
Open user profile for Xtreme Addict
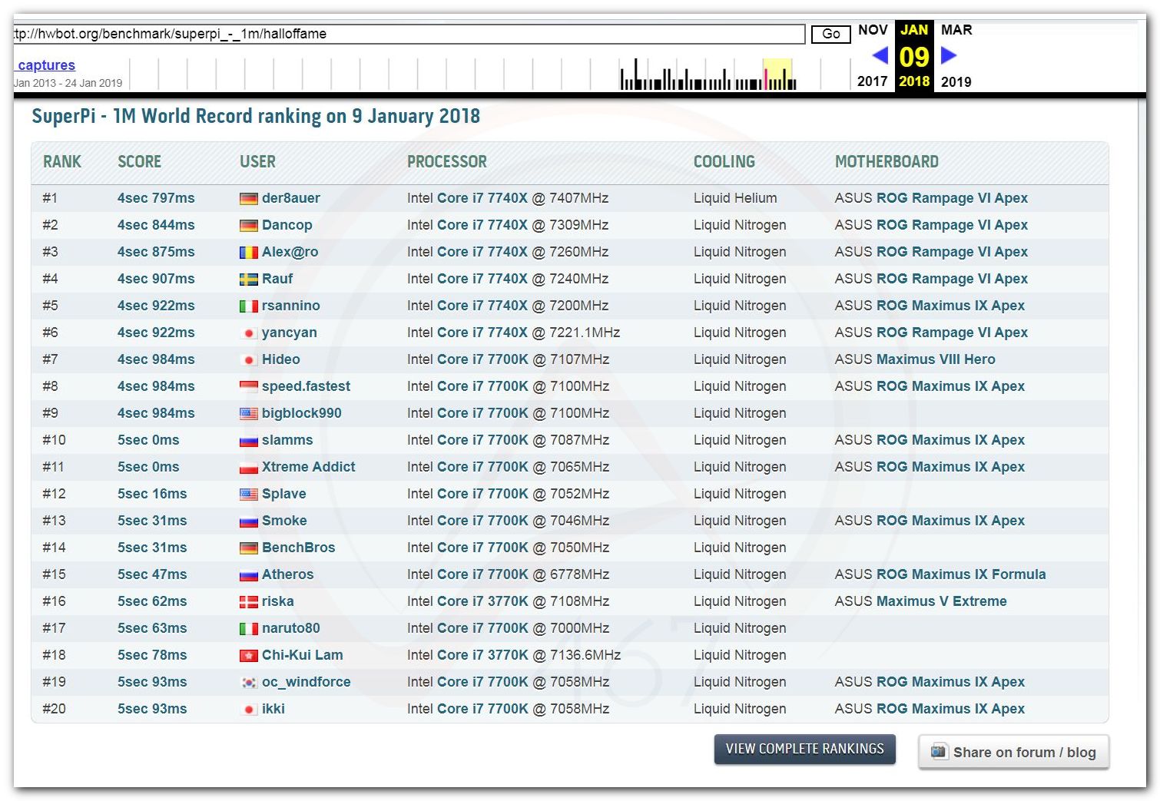(308, 467)
